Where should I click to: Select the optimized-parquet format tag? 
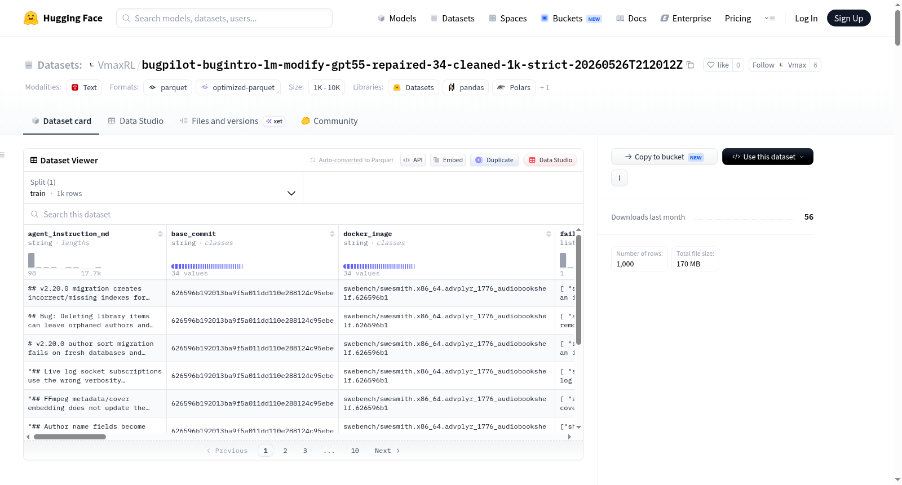[238, 87]
